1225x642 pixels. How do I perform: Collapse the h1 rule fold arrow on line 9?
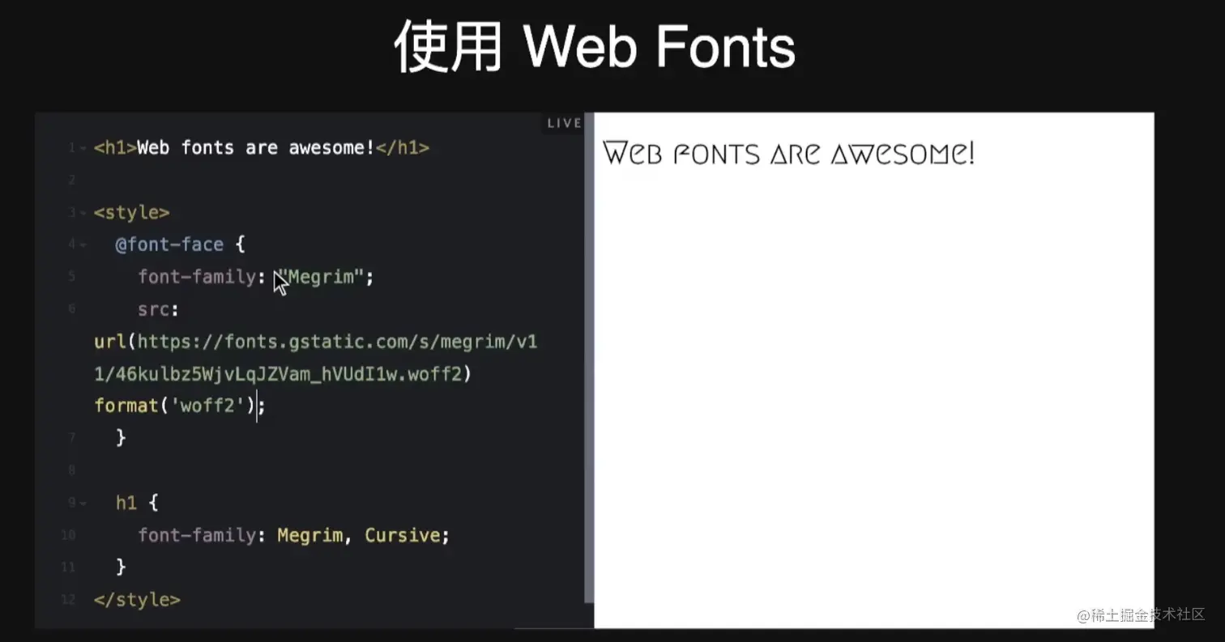point(83,504)
